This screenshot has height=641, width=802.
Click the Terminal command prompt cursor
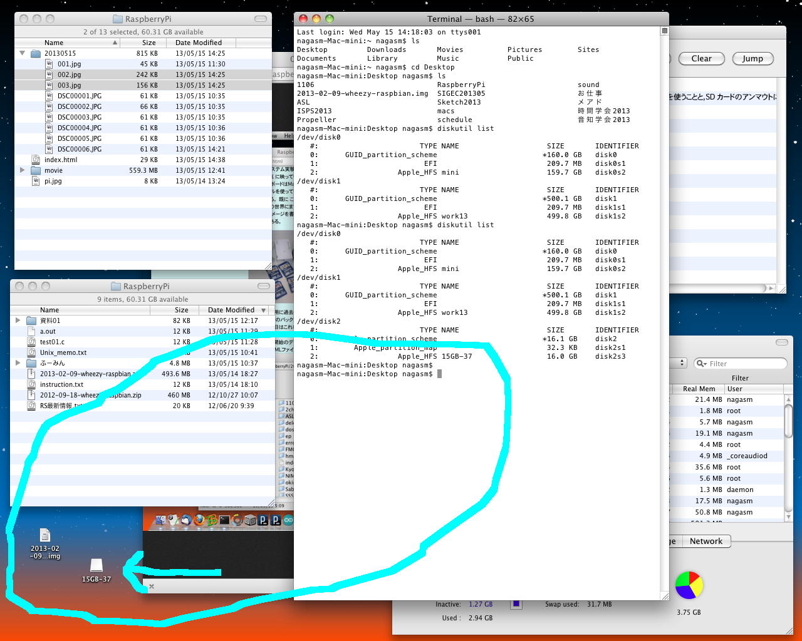[x=440, y=374]
